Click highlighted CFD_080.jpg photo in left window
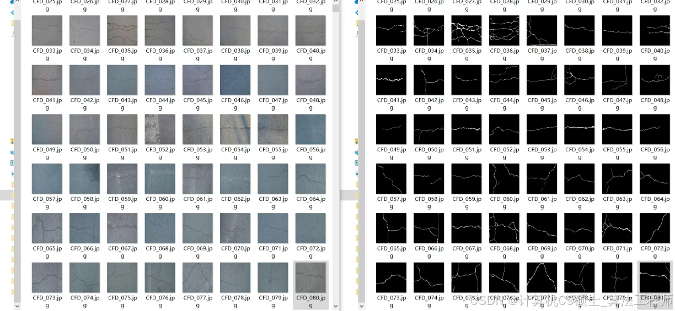 [310, 277]
